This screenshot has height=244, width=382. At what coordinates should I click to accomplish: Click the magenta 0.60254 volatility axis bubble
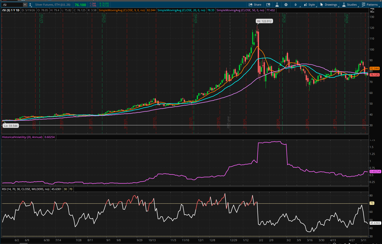tap(375, 172)
